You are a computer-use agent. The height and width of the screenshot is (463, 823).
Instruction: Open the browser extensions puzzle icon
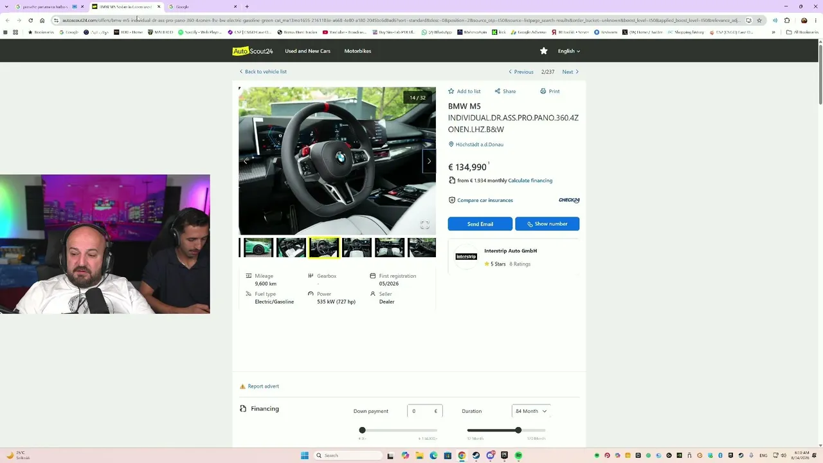pyautogui.click(x=787, y=21)
